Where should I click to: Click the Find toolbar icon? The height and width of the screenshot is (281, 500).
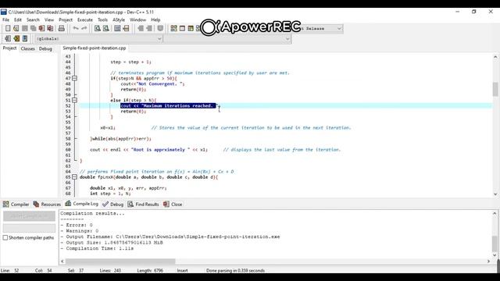point(98,28)
